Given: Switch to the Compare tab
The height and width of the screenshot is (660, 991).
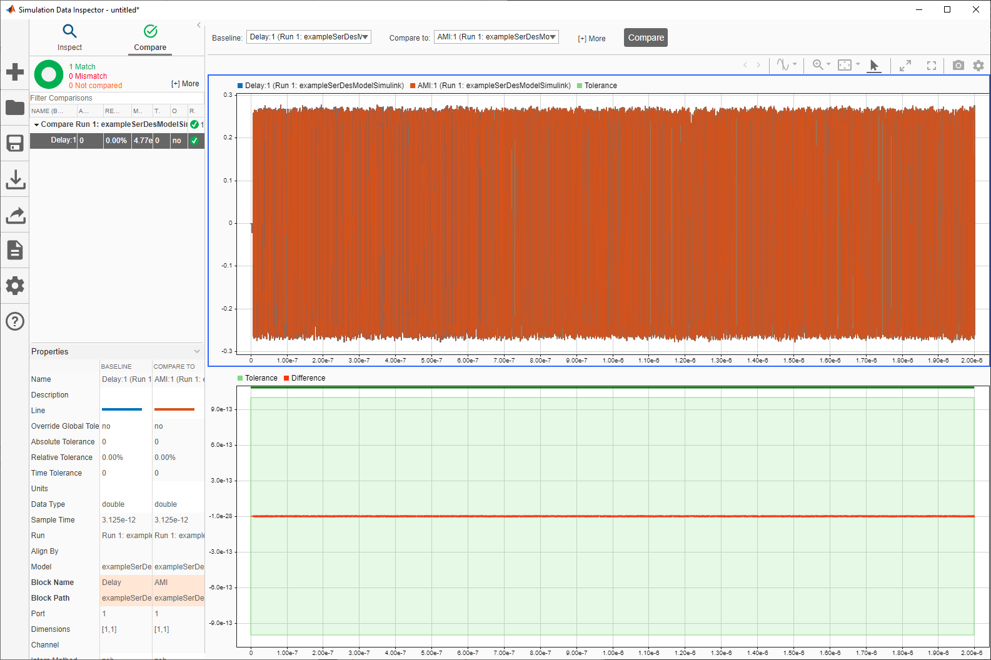Looking at the screenshot, I should tap(150, 37).
